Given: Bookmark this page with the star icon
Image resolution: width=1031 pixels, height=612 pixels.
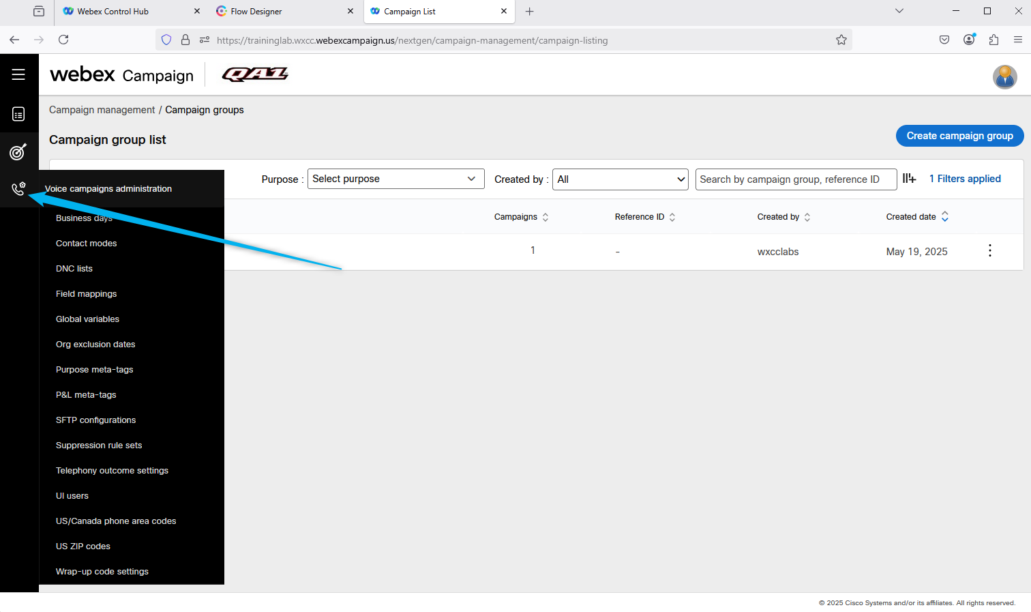Looking at the screenshot, I should pos(841,40).
